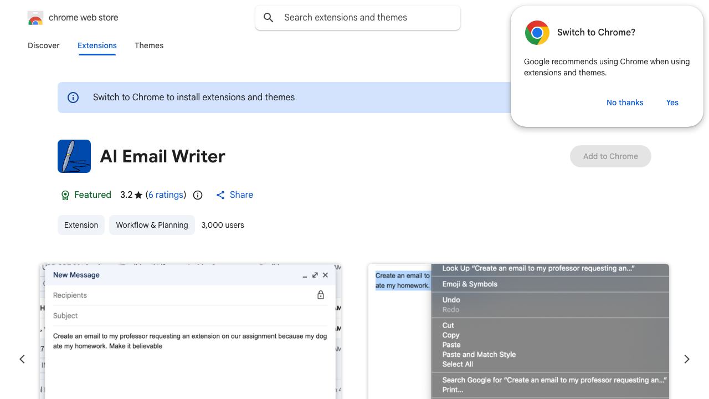Focus the Search extensions and themes field

click(x=358, y=18)
